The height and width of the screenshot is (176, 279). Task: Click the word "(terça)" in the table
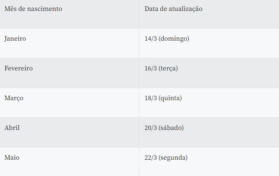click(x=168, y=68)
